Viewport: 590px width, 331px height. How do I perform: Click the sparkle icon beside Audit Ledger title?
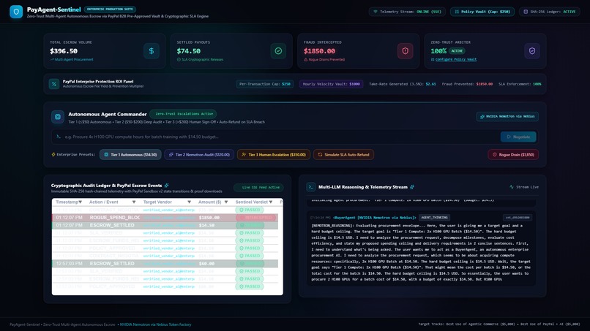[166, 185]
